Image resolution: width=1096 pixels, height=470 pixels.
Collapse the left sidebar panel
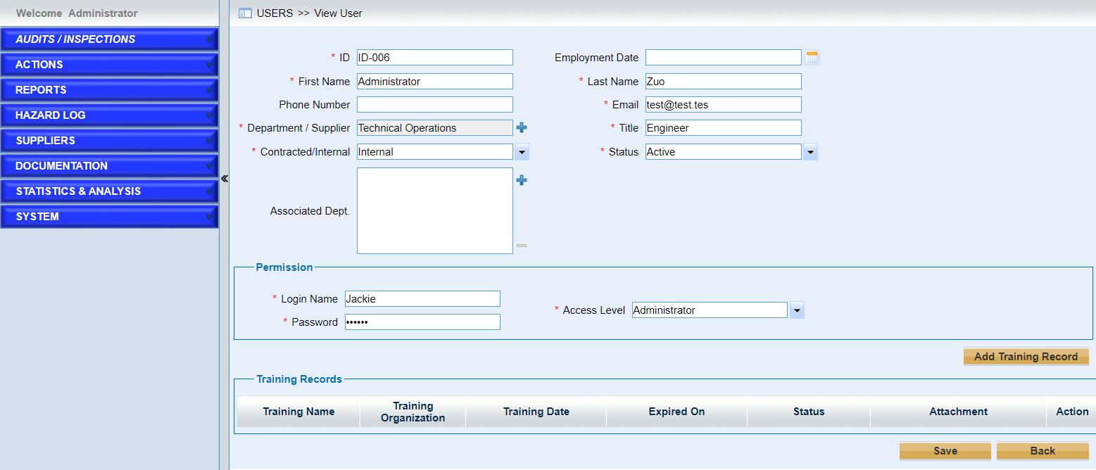pyautogui.click(x=225, y=179)
